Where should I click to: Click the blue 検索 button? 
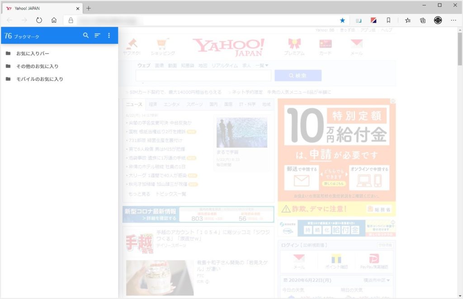tap(298, 75)
